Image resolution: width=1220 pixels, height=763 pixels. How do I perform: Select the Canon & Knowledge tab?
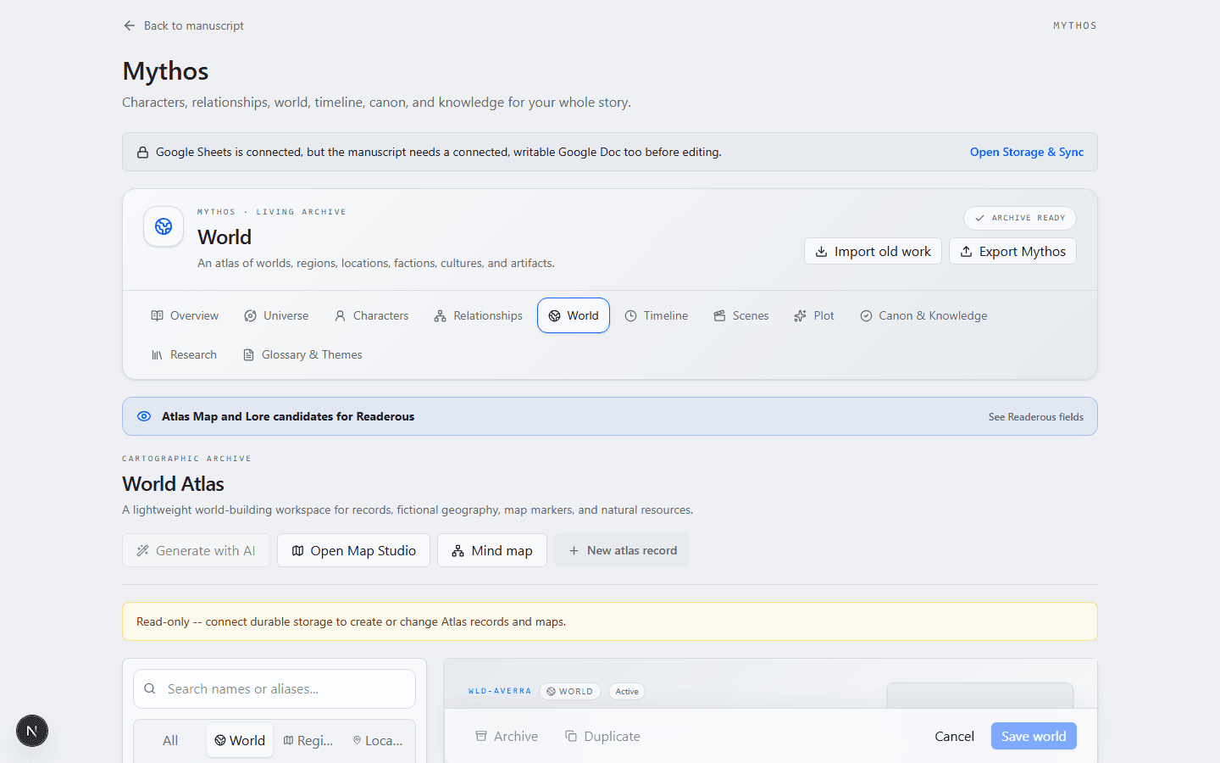[923, 315]
